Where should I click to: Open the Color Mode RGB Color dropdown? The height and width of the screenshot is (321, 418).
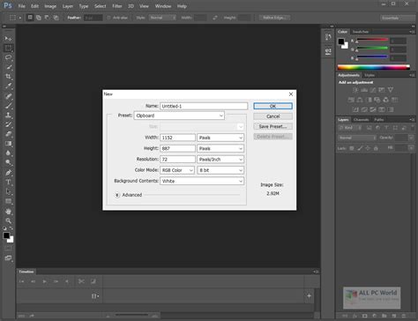(177, 170)
